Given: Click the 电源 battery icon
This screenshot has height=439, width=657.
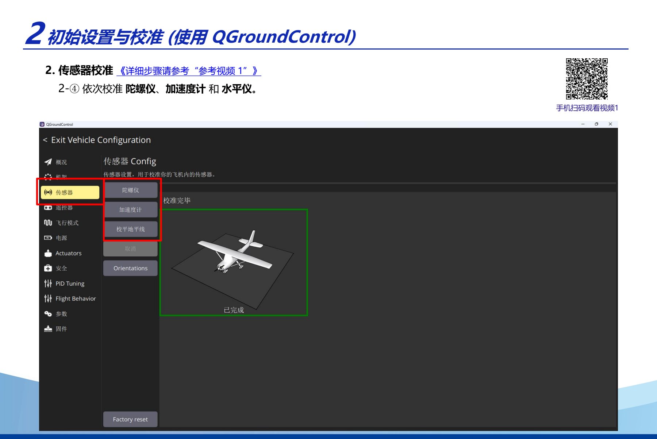Looking at the screenshot, I should (48, 238).
